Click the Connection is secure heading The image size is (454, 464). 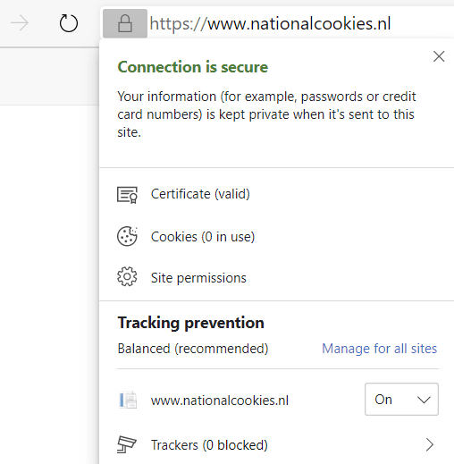193,67
